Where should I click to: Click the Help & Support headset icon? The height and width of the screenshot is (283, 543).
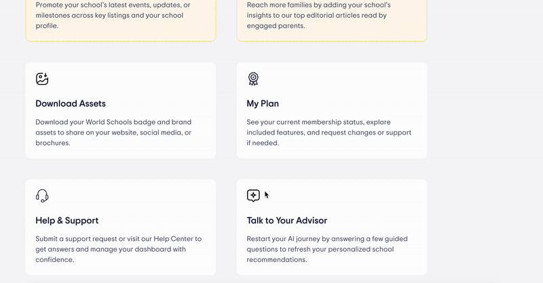[x=42, y=196]
